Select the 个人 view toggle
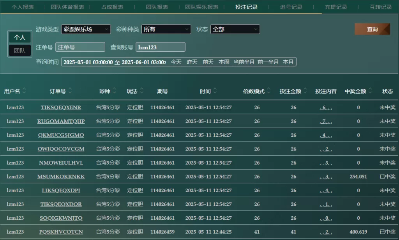This screenshot has height=240, width=399. (x=20, y=37)
